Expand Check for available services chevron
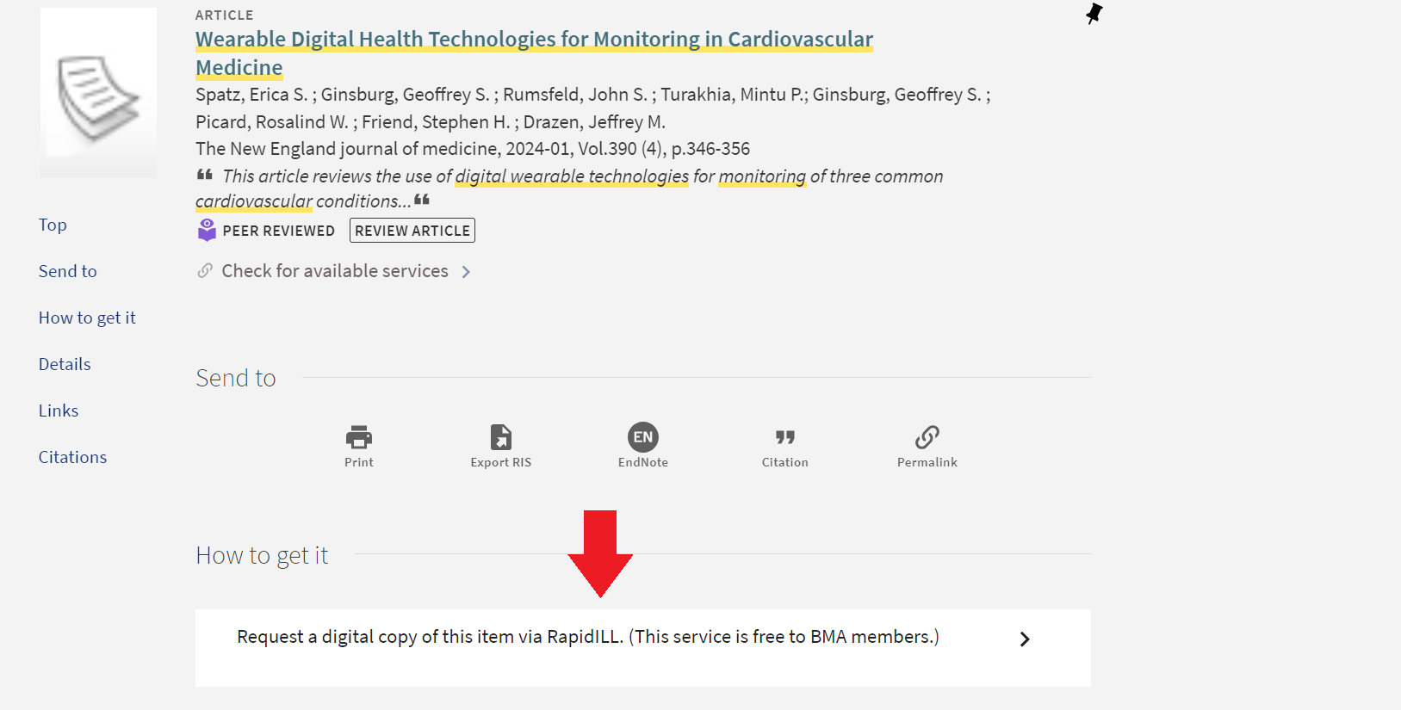Viewport: 1401px width, 710px height. [x=466, y=272]
